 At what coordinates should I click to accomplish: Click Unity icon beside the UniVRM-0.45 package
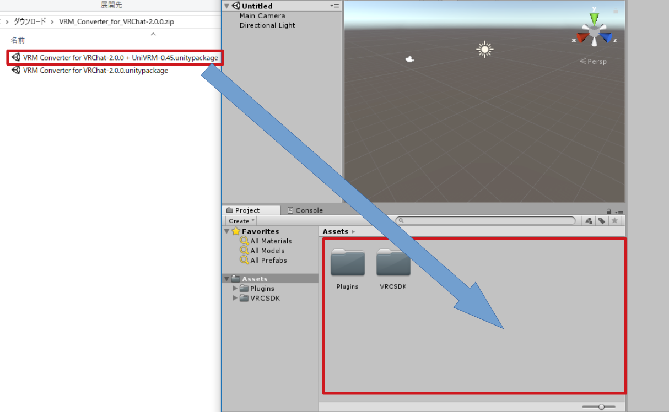pos(16,57)
